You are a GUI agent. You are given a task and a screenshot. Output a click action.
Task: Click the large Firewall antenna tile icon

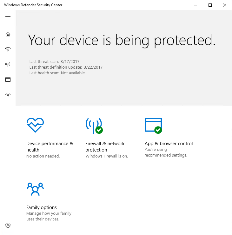(94, 125)
